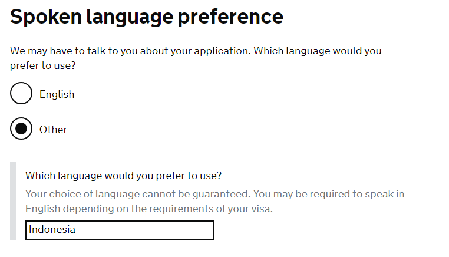Select the English radio button

tap(21, 94)
